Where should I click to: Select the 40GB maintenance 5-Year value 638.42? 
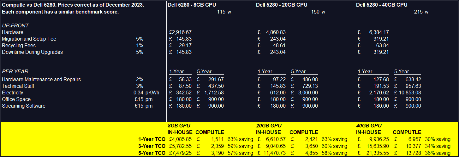pyautogui.click(x=413, y=79)
